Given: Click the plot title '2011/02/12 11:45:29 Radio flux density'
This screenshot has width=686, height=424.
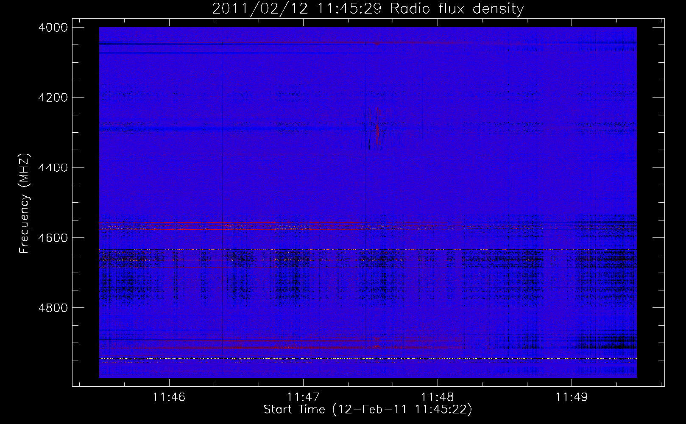Looking at the screenshot, I should click(368, 8).
